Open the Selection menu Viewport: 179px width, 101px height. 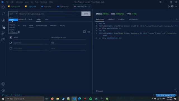19,2
